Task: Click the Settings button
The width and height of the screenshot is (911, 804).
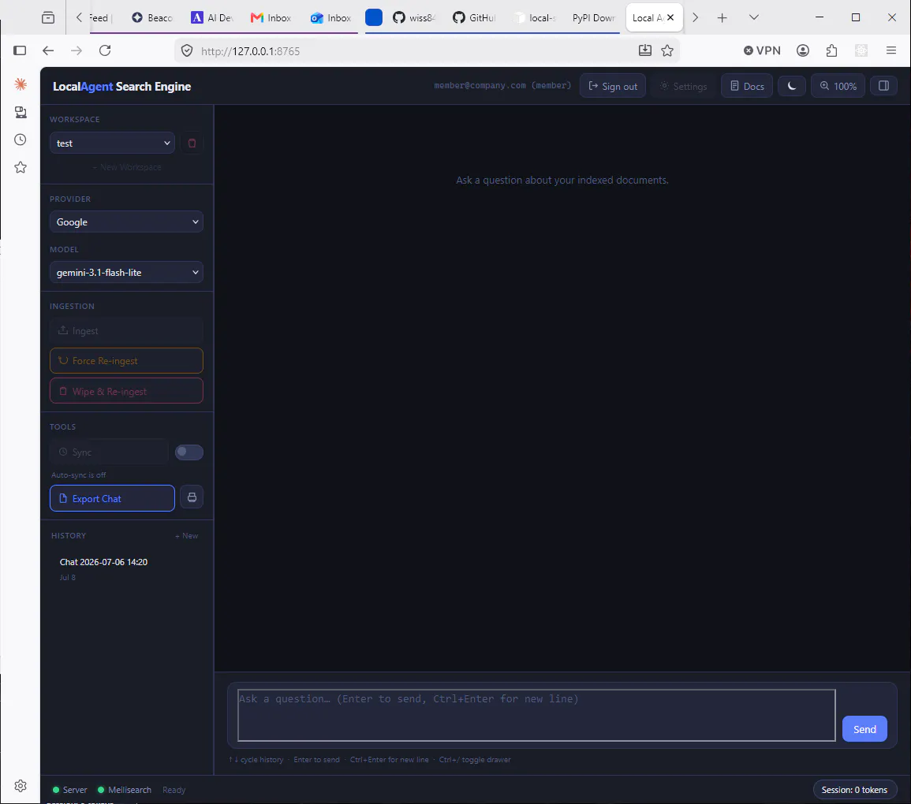Action: [x=683, y=86]
